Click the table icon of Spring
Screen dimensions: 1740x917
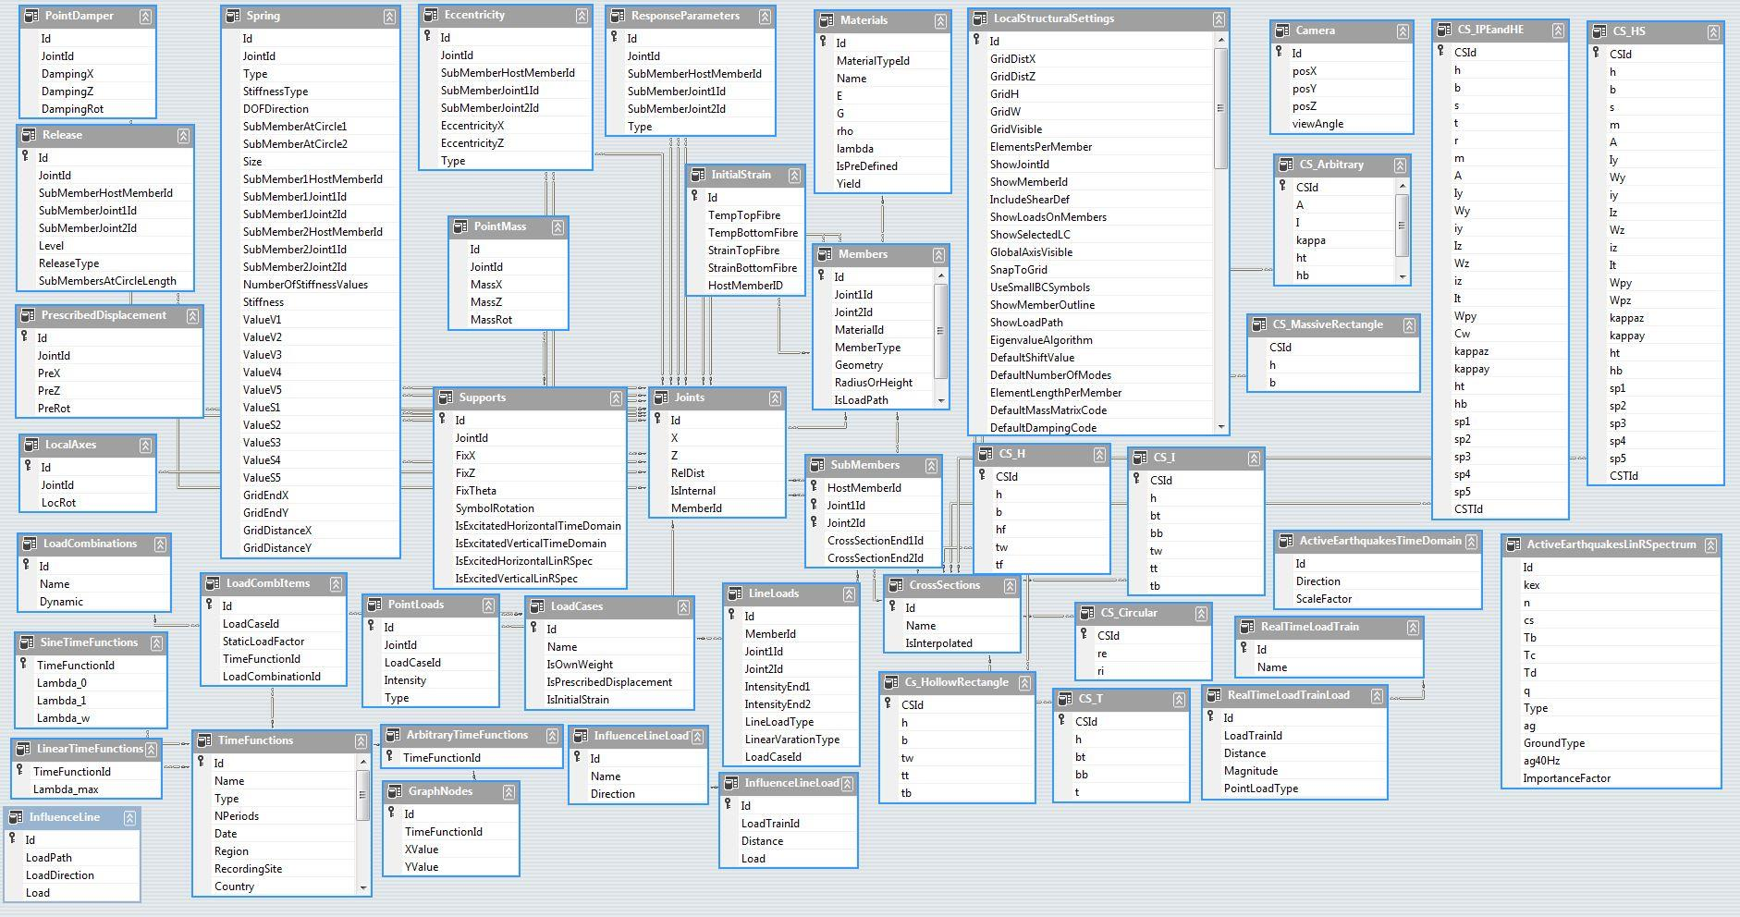(x=233, y=17)
